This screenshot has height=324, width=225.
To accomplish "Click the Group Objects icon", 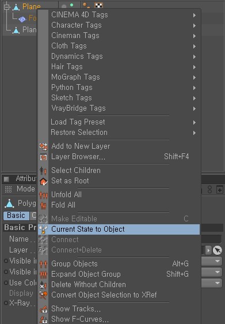I will 43,264.
